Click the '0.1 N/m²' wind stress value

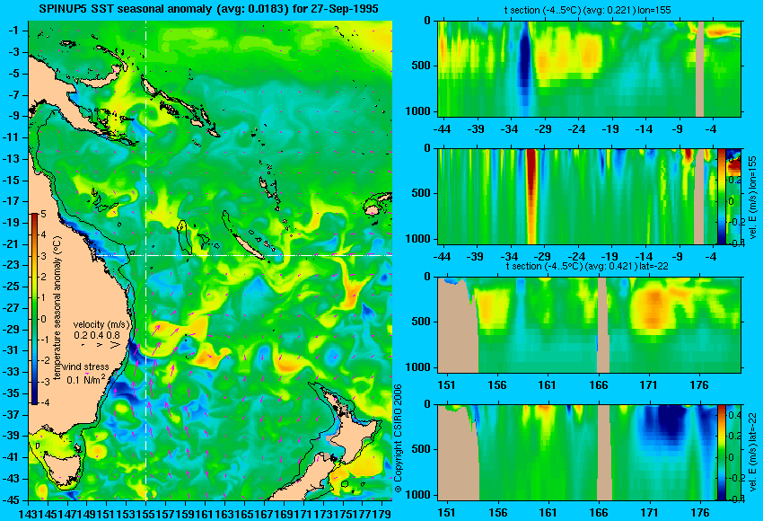click(x=85, y=379)
